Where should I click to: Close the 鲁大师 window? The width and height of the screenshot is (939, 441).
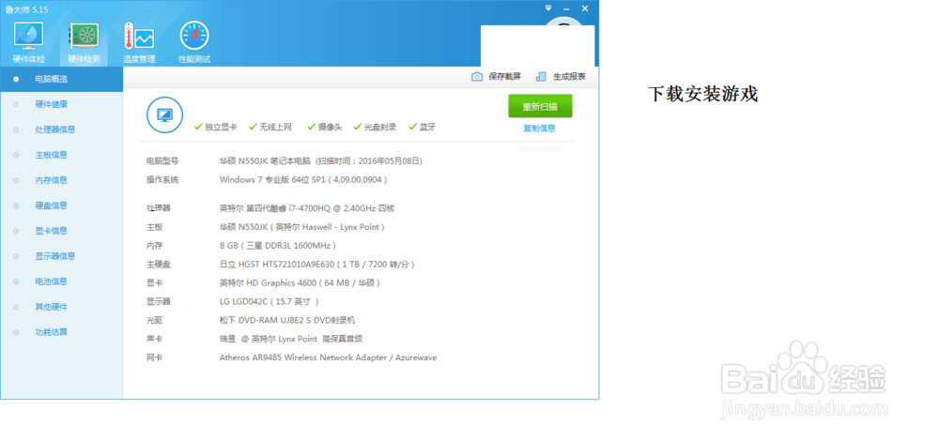(x=586, y=8)
